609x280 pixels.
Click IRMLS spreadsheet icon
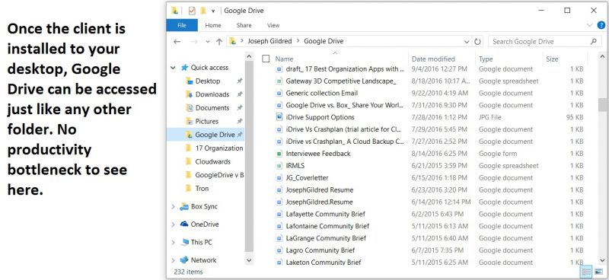point(279,165)
